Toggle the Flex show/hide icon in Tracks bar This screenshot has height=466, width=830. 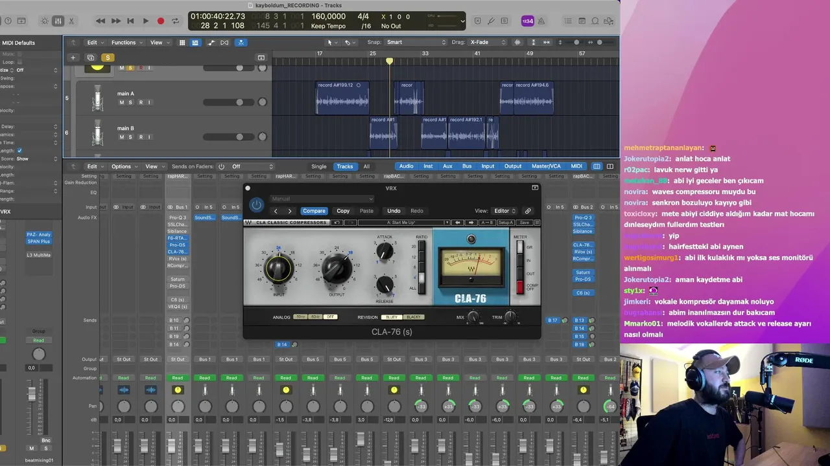click(224, 43)
